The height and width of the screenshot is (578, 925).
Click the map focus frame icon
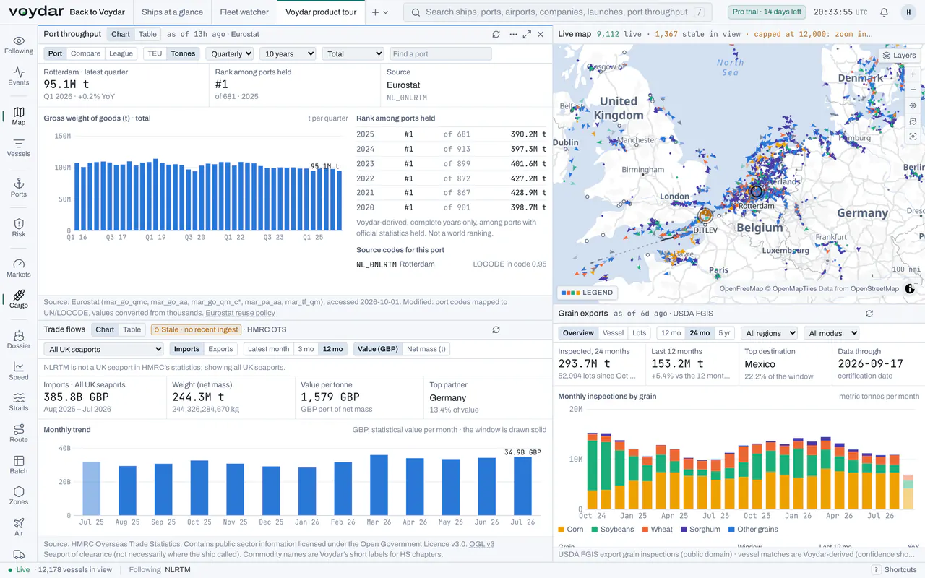(x=913, y=137)
